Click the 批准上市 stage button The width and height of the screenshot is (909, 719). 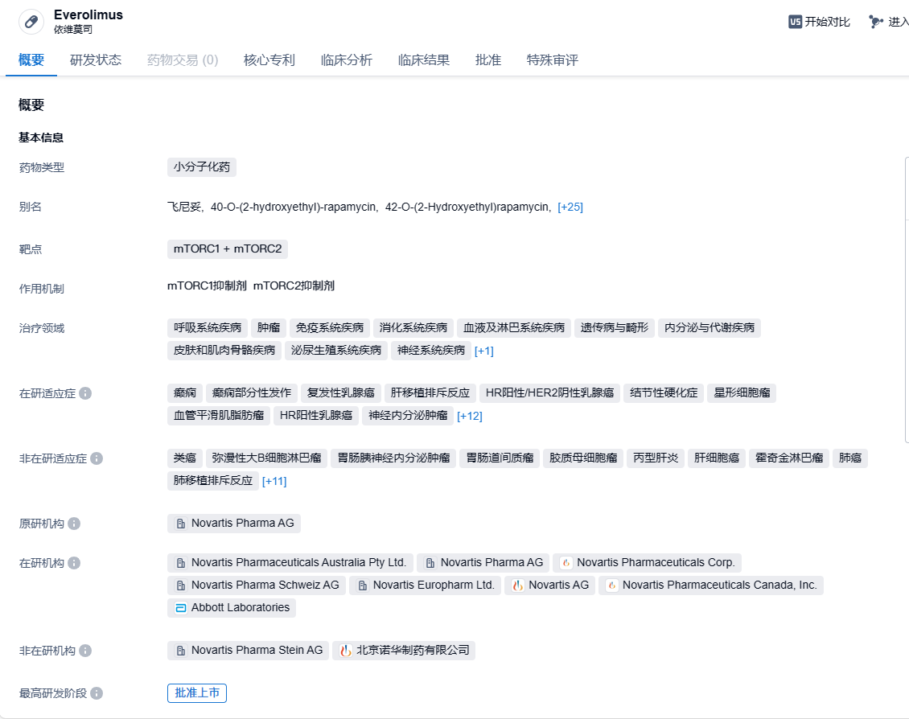[197, 693]
